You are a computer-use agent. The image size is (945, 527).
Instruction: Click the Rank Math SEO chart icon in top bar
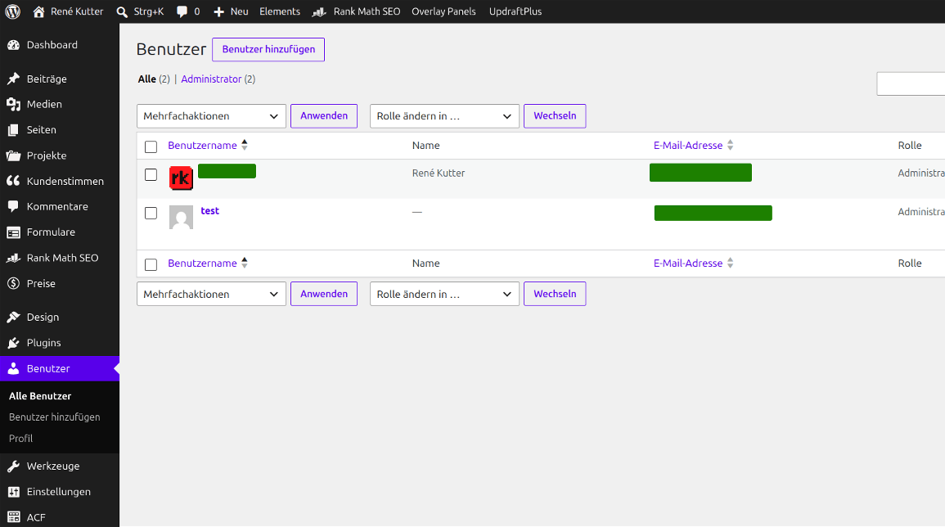(x=319, y=11)
